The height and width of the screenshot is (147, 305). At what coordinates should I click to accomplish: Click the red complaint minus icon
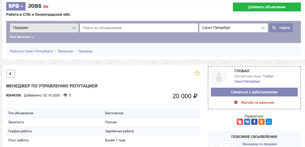(236, 102)
